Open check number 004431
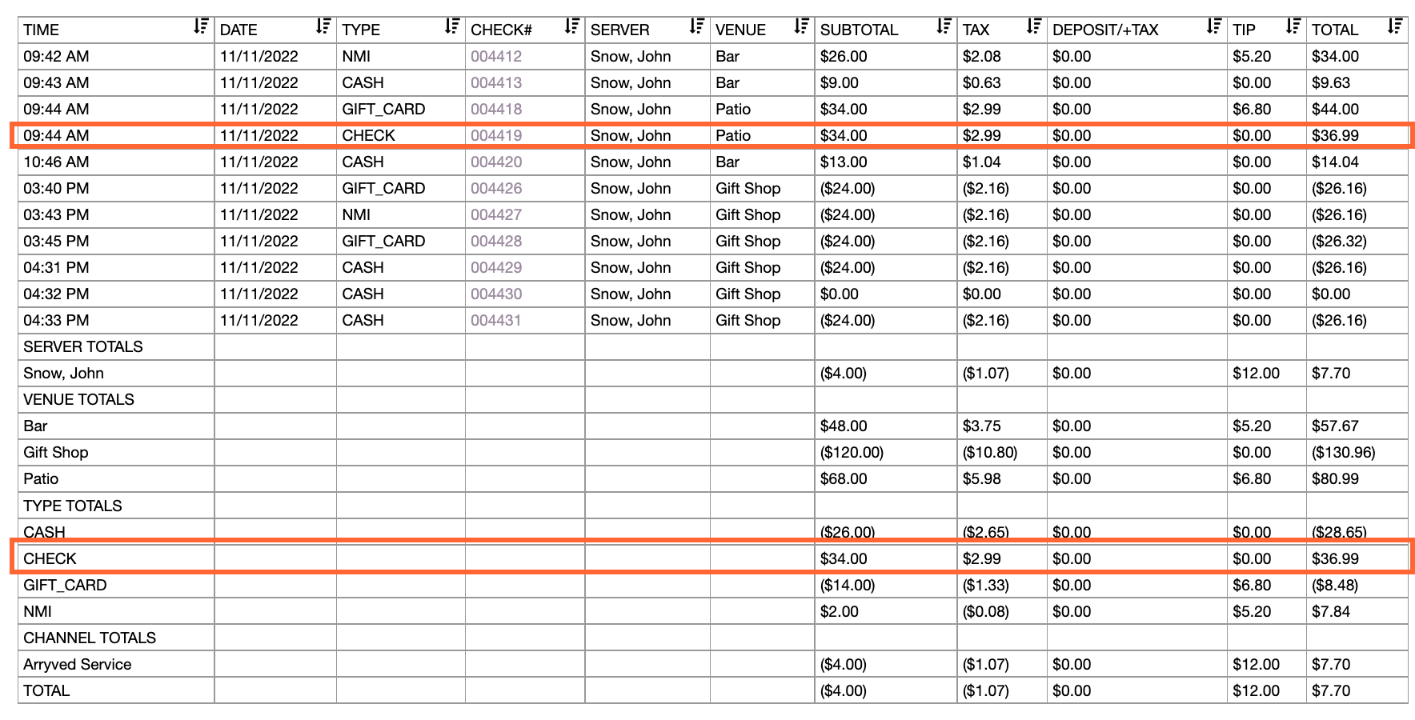Image resolution: width=1415 pixels, height=720 pixels. (496, 320)
